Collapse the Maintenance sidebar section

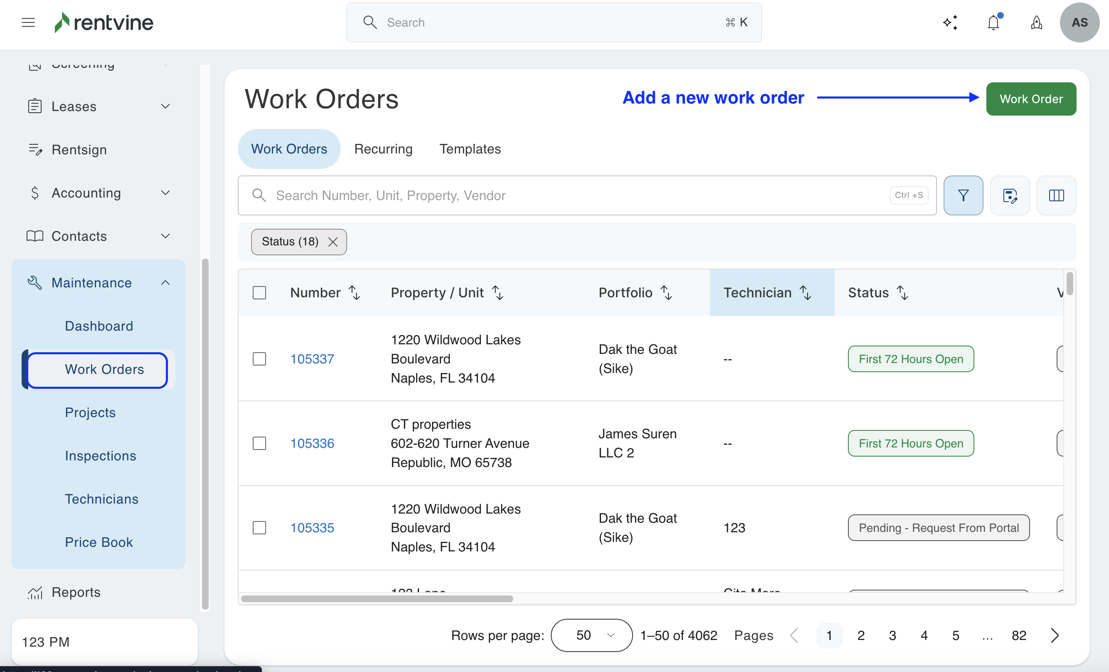tap(165, 283)
